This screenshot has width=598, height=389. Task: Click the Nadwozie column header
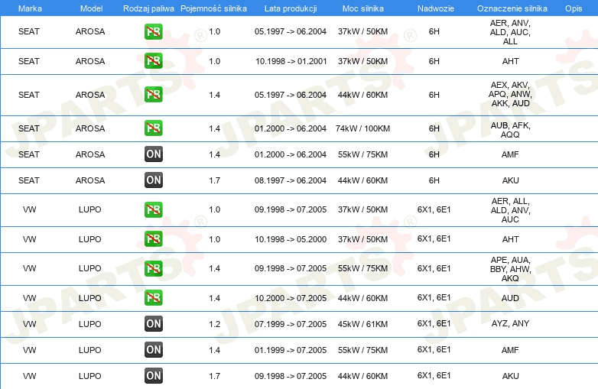click(x=436, y=8)
